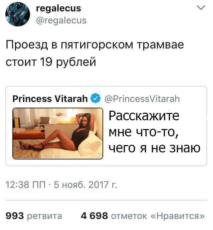This screenshot has width=213, height=230.
Task: Open Princess Vitarah quoted name
Action: (50, 99)
